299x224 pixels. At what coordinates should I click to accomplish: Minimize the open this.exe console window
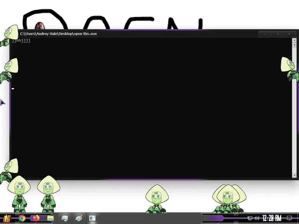click(x=265, y=34)
